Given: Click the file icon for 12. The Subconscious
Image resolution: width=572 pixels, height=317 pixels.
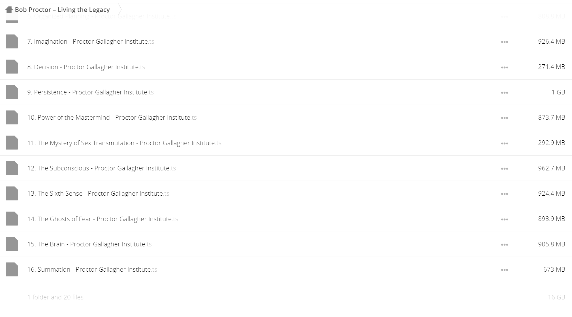Looking at the screenshot, I should click(x=12, y=168).
